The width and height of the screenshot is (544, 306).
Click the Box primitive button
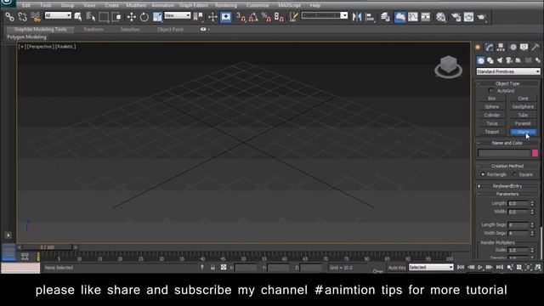[x=491, y=99]
